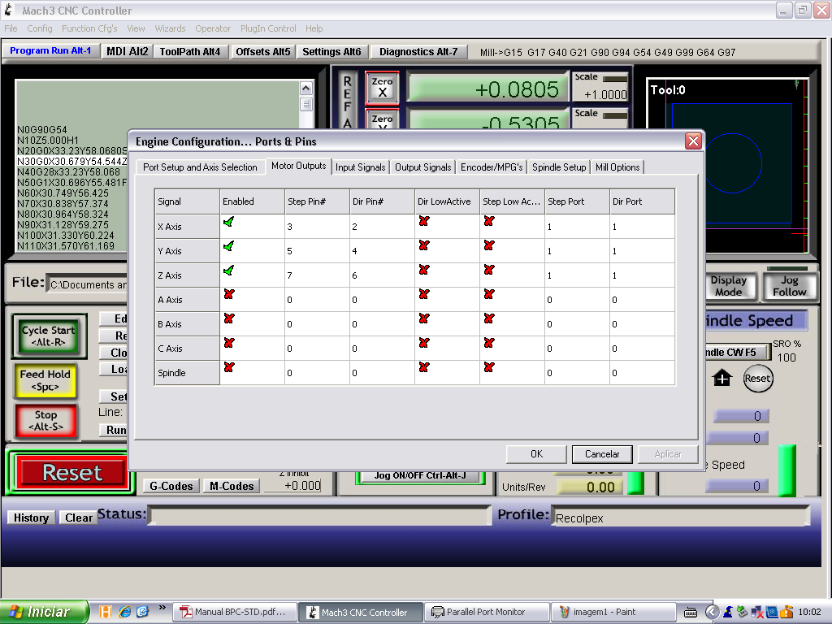Screen dimensions: 832x624
Task: Toggle Z Axis Enabled checkmark
Action: click(x=228, y=271)
